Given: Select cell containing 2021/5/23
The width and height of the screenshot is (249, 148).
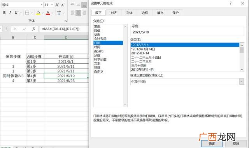Looking at the screenshot, I should (x=66, y=80).
